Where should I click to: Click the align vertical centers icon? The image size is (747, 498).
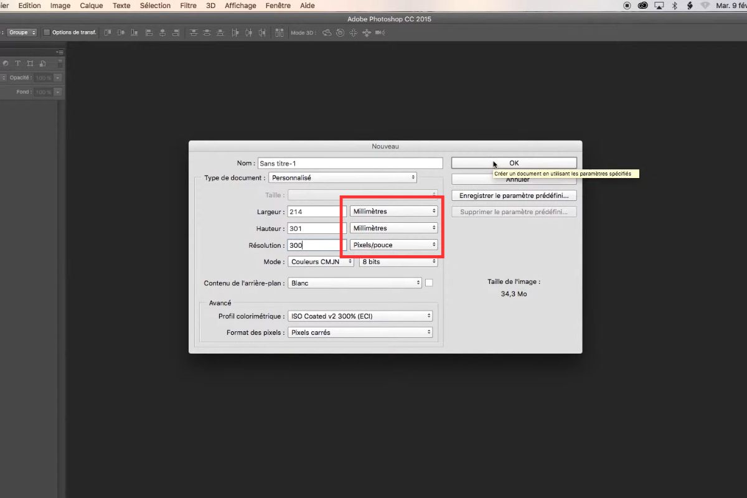pyautogui.click(x=121, y=32)
